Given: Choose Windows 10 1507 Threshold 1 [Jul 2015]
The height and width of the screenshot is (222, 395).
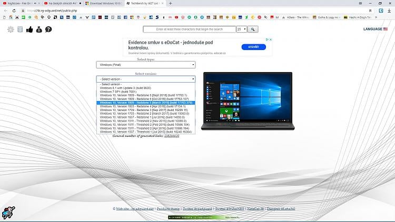Looking at the screenshot, I should point(145,132).
